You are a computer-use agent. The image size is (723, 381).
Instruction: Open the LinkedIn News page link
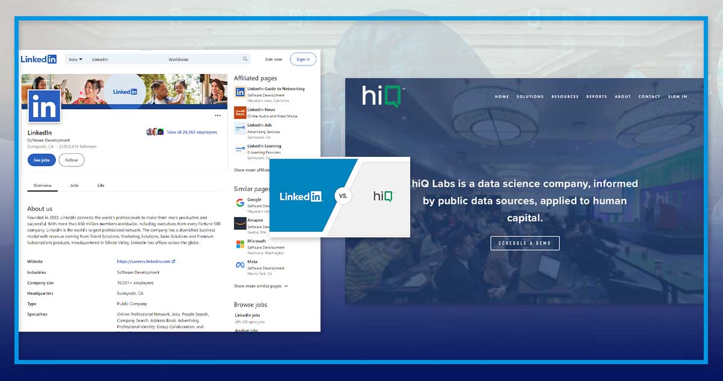(x=261, y=110)
